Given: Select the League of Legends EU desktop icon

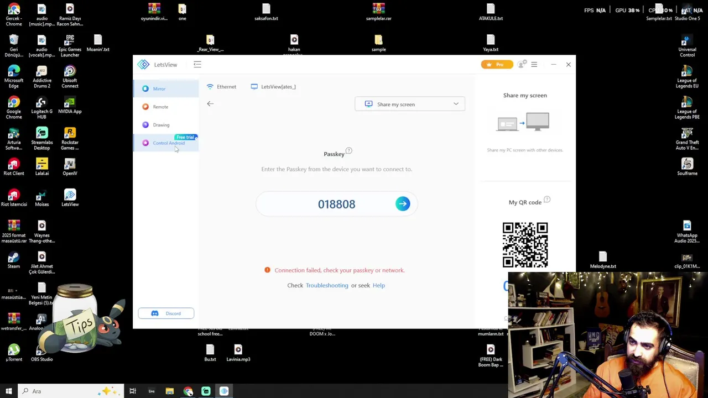Looking at the screenshot, I should pos(687,76).
